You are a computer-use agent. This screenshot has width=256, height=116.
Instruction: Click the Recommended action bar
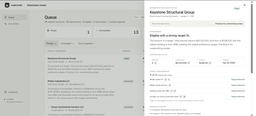(x=197, y=24)
